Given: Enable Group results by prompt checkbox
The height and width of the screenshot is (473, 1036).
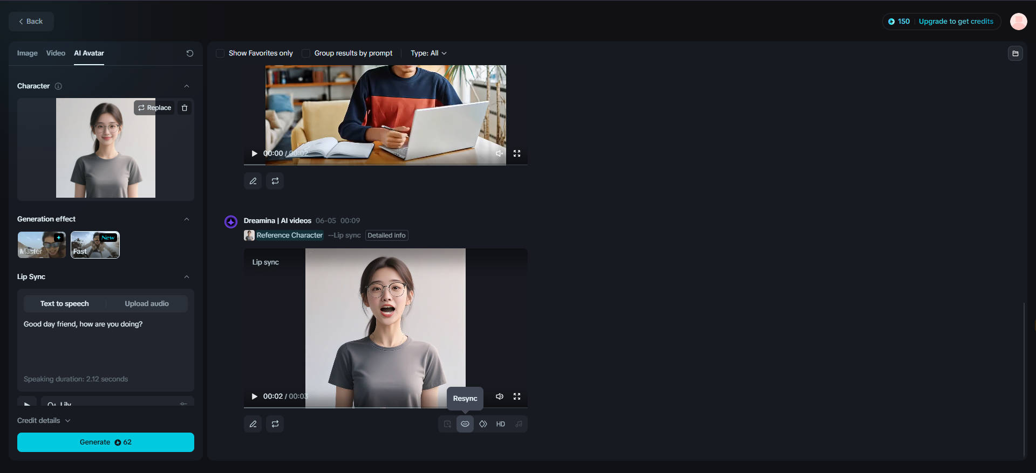Looking at the screenshot, I should click(306, 53).
